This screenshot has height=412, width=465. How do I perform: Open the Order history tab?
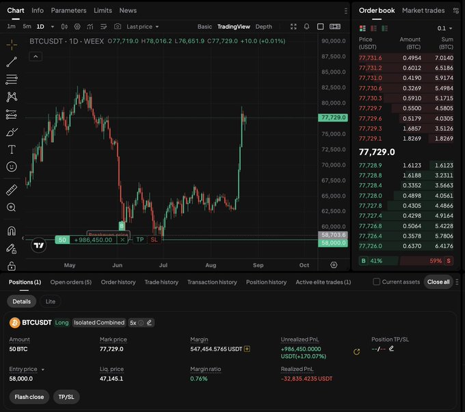(118, 282)
